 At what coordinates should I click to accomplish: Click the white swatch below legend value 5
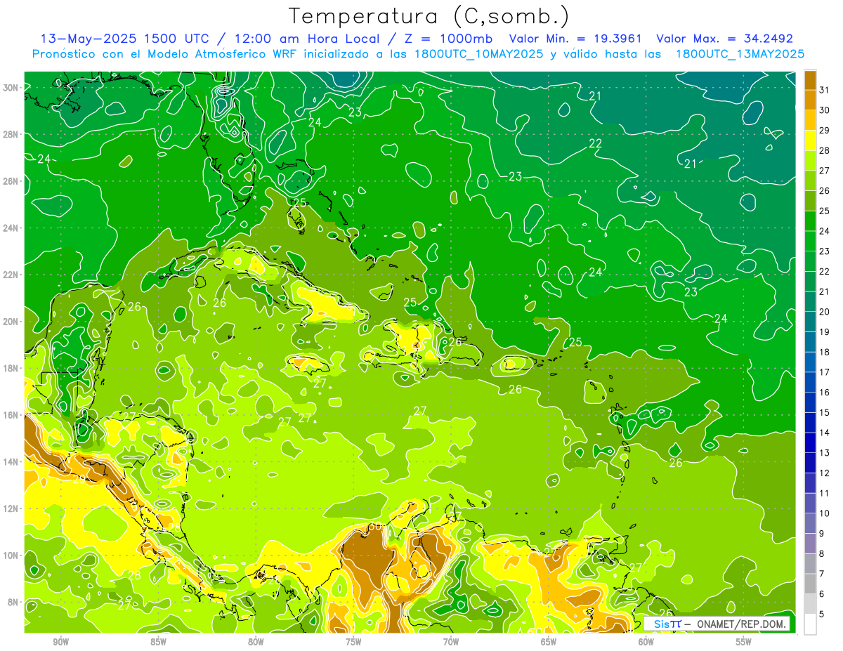[810, 624]
